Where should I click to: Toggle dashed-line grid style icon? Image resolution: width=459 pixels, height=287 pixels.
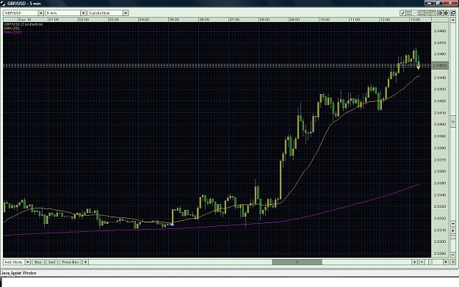pos(427,13)
